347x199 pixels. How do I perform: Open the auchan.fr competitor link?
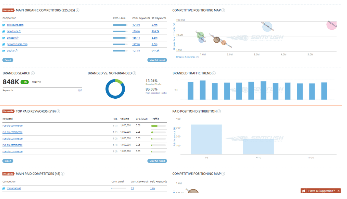point(12,51)
